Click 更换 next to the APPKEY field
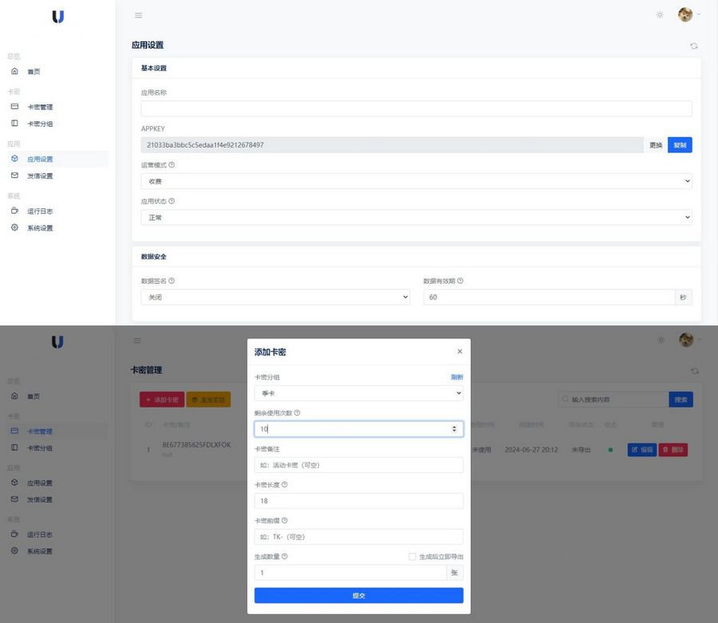718x623 pixels. tap(656, 145)
